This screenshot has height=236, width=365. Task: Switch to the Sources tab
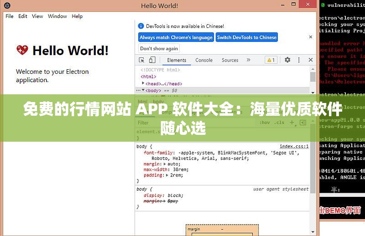click(230, 60)
